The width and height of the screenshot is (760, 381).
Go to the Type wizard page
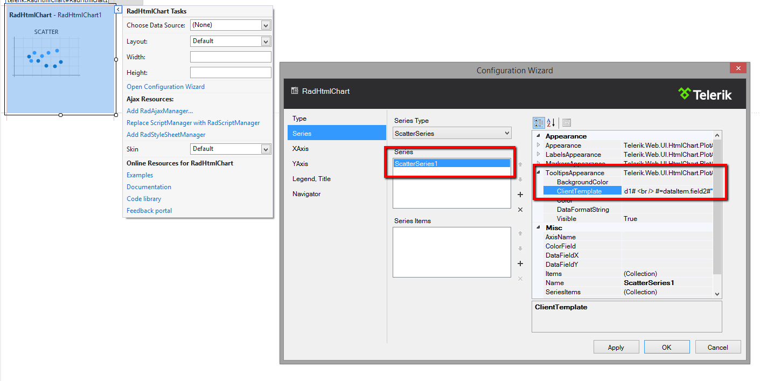[x=337, y=119]
